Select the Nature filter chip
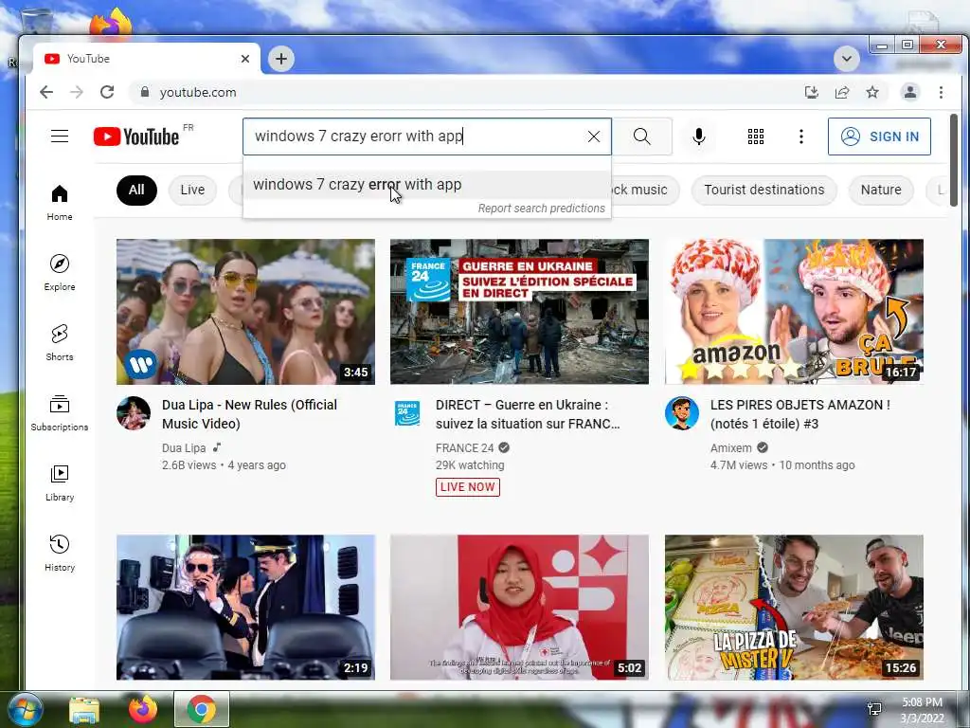The height and width of the screenshot is (728, 970). pyautogui.click(x=881, y=190)
